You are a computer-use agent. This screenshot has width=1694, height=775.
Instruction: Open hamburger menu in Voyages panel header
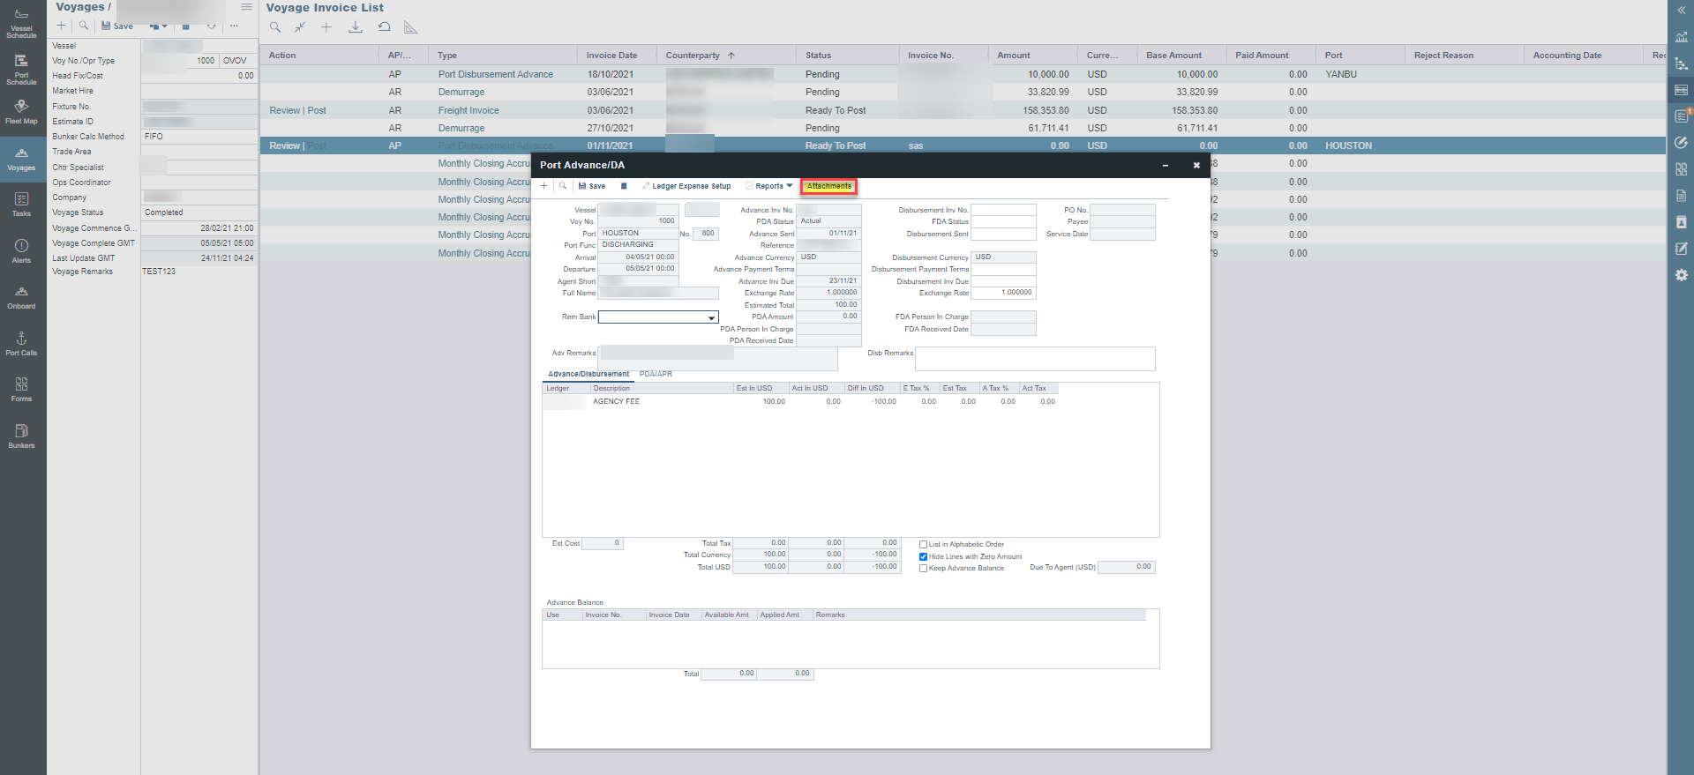tap(247, 7)
